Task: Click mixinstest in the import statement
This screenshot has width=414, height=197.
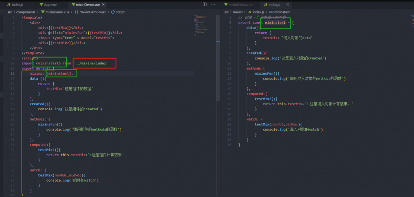Action: (x=49, y=63)
